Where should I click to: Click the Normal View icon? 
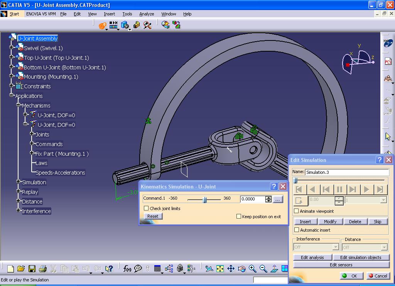click(x=274, y=269)
